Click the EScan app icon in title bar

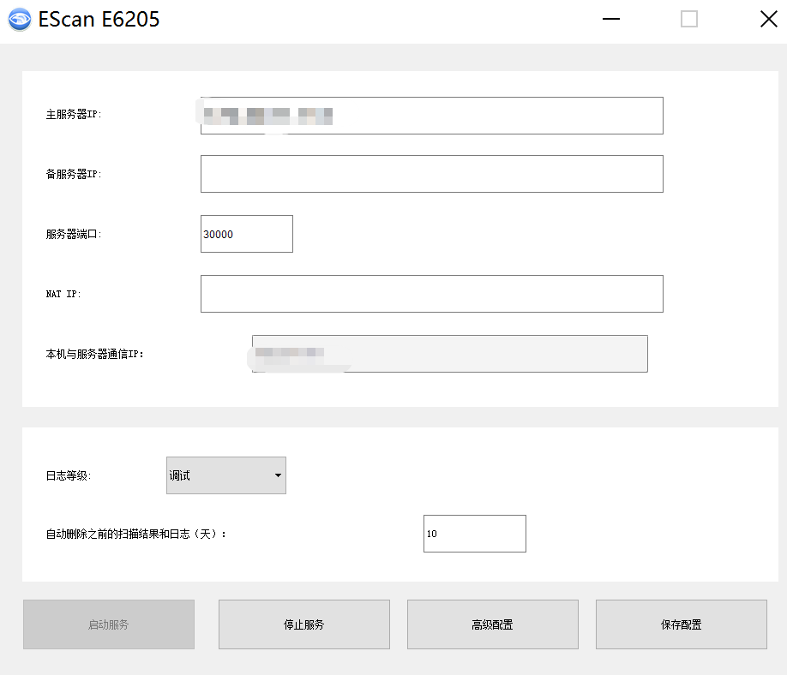[x=20, y=20]
